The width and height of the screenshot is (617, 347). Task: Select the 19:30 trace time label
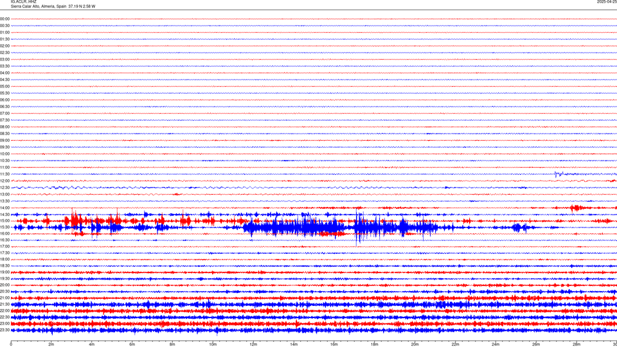[x=4, y=278]
